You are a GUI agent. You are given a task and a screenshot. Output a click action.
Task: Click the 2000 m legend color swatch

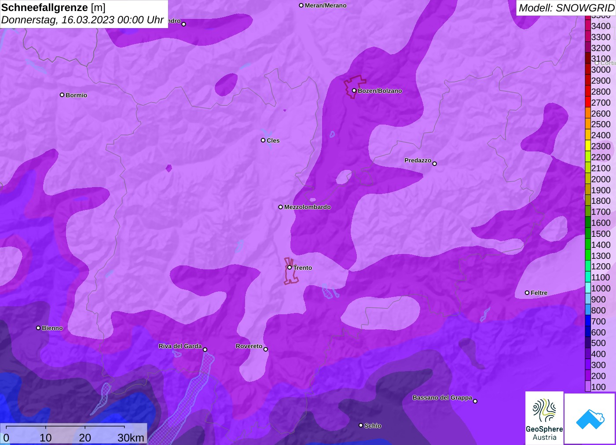click(x=588, y=179)
